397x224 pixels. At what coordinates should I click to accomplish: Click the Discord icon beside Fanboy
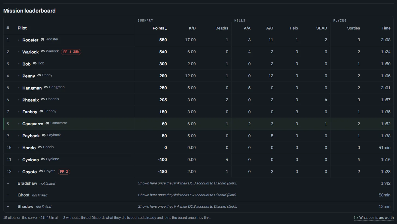coord(41,111)
